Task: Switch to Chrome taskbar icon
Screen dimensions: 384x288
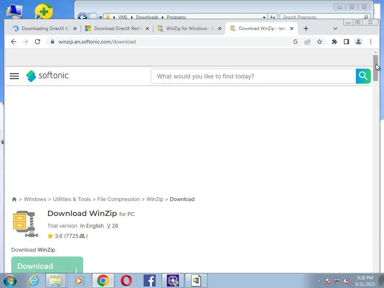Action: coord(103,280)
